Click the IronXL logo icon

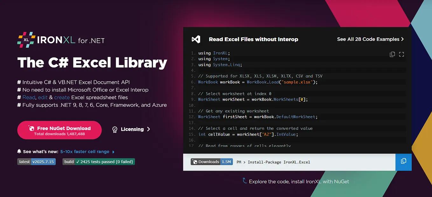(x=26, y=39)
